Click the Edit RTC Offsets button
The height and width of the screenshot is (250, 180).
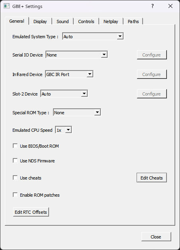tap(31, 212)
